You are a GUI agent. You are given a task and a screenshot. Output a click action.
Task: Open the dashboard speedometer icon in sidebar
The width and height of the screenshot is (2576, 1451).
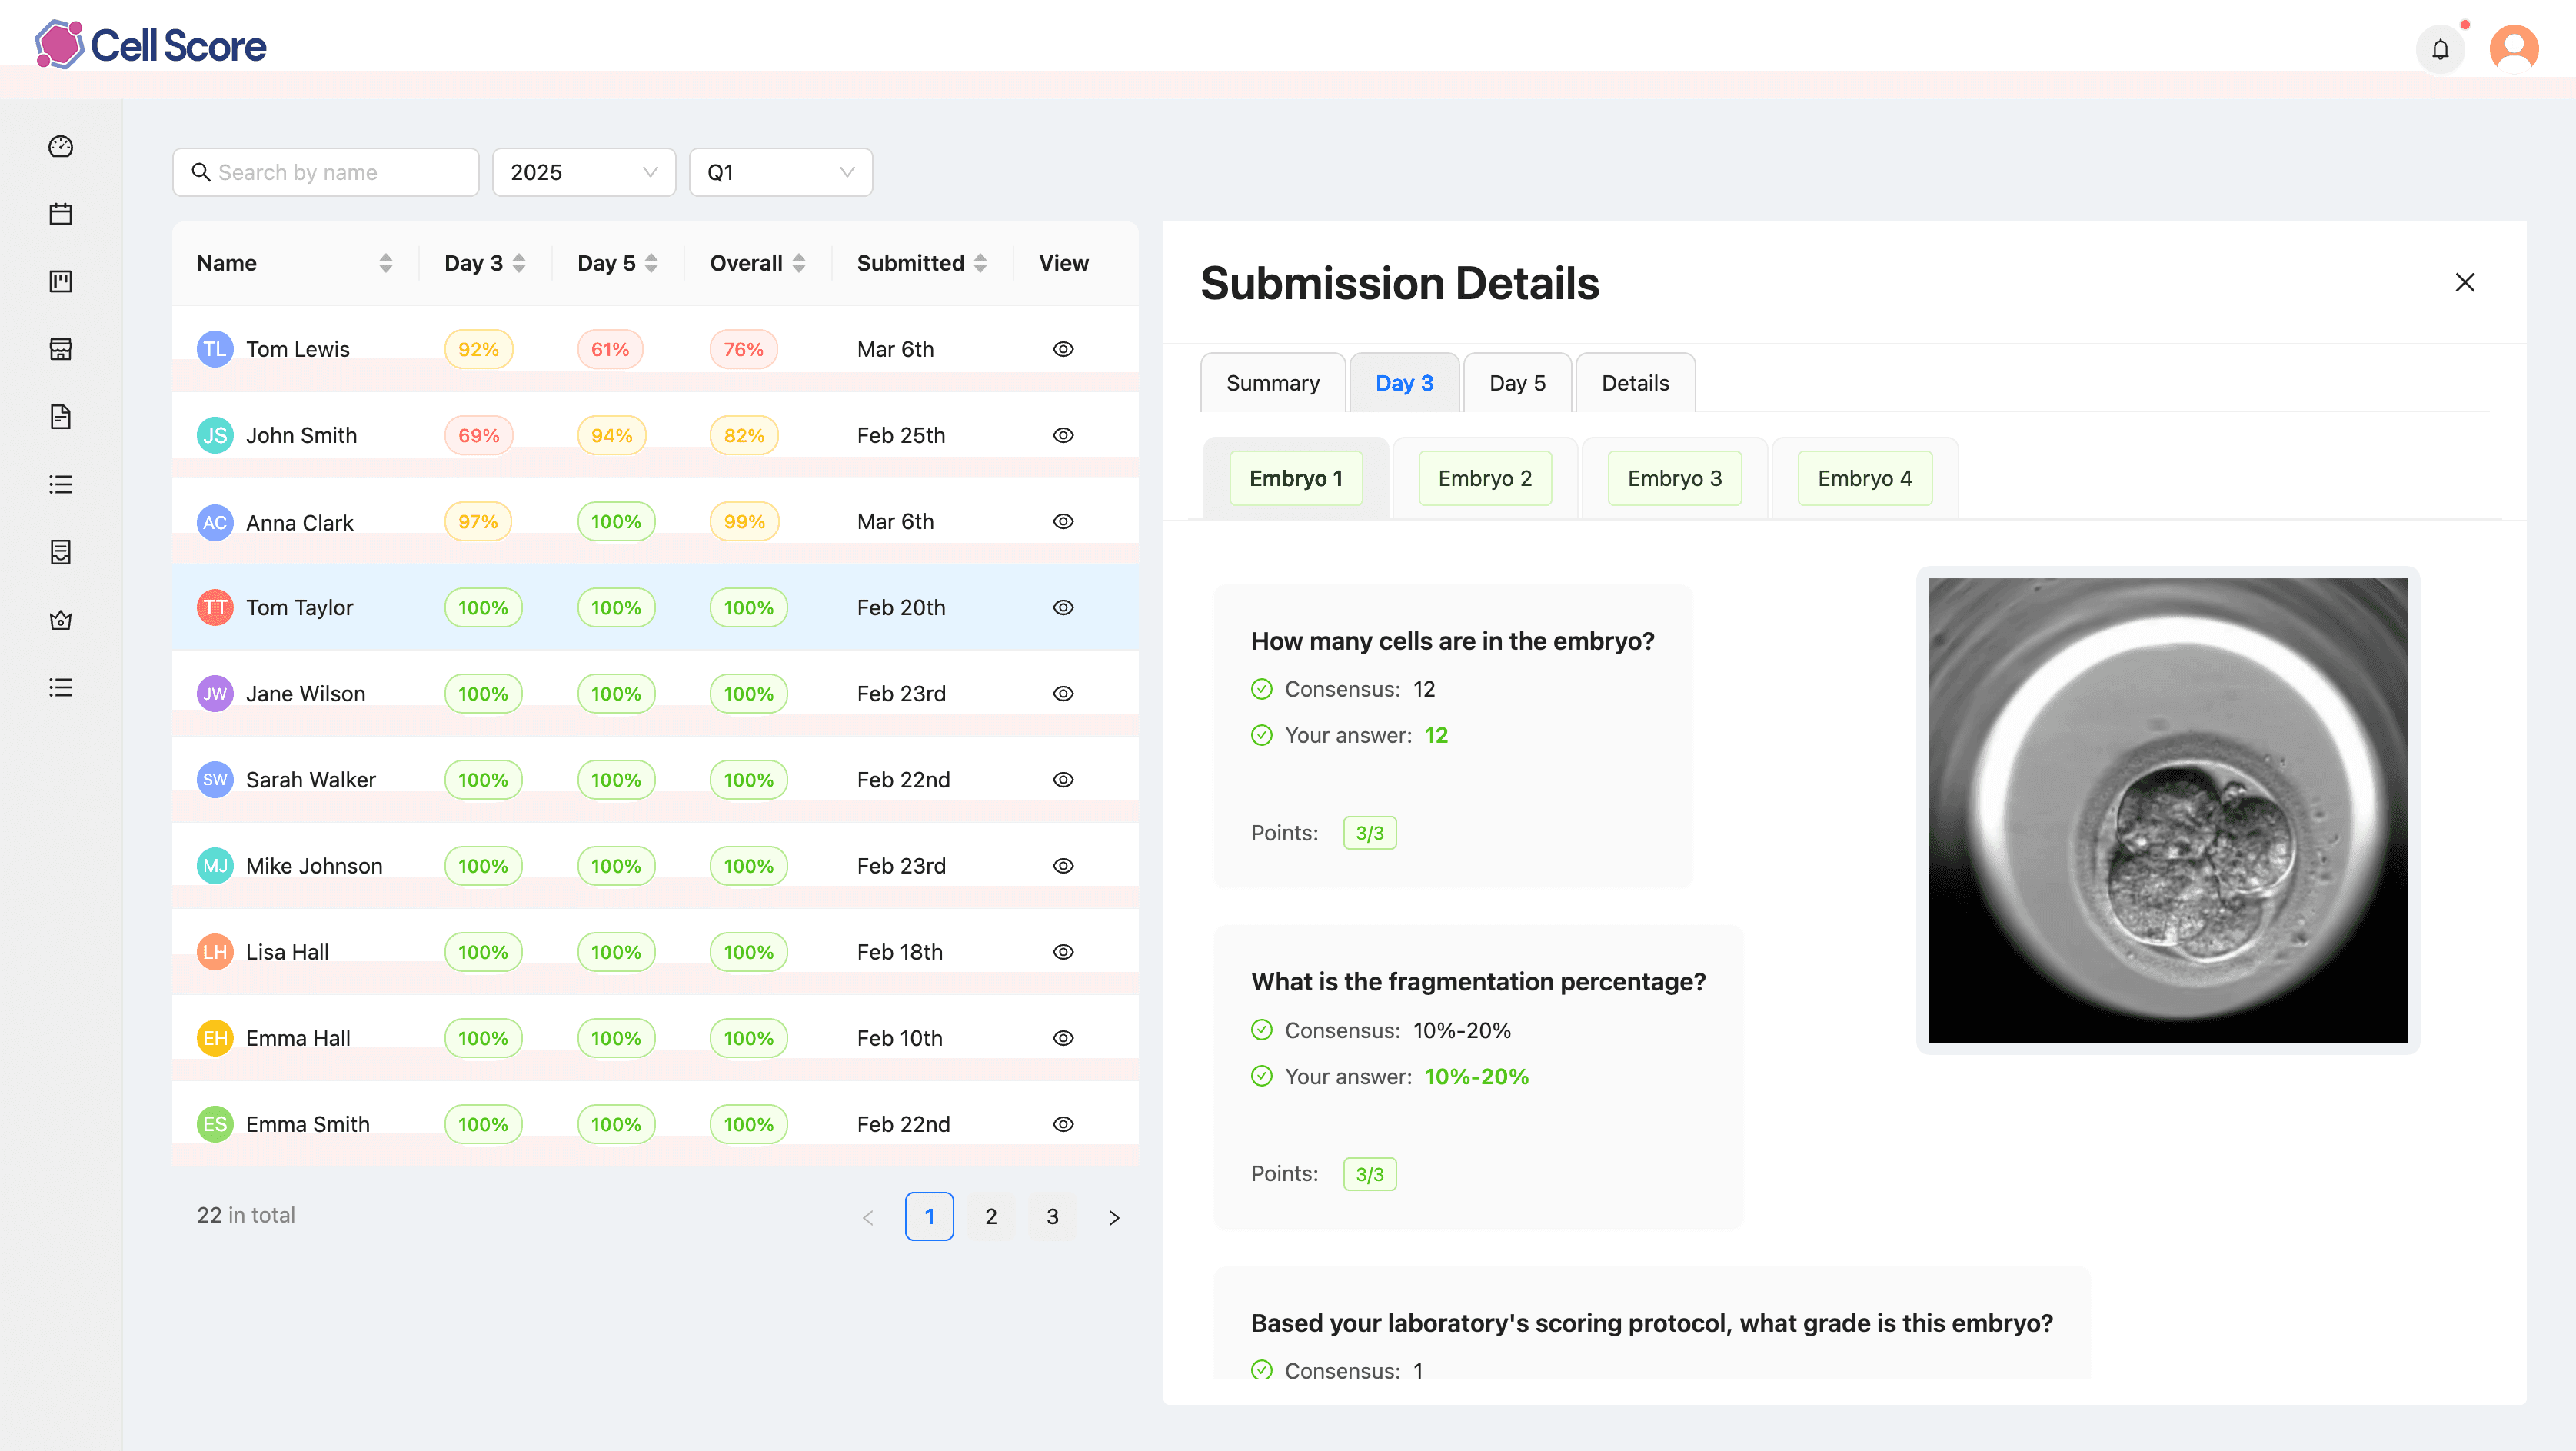pos(61,146)
